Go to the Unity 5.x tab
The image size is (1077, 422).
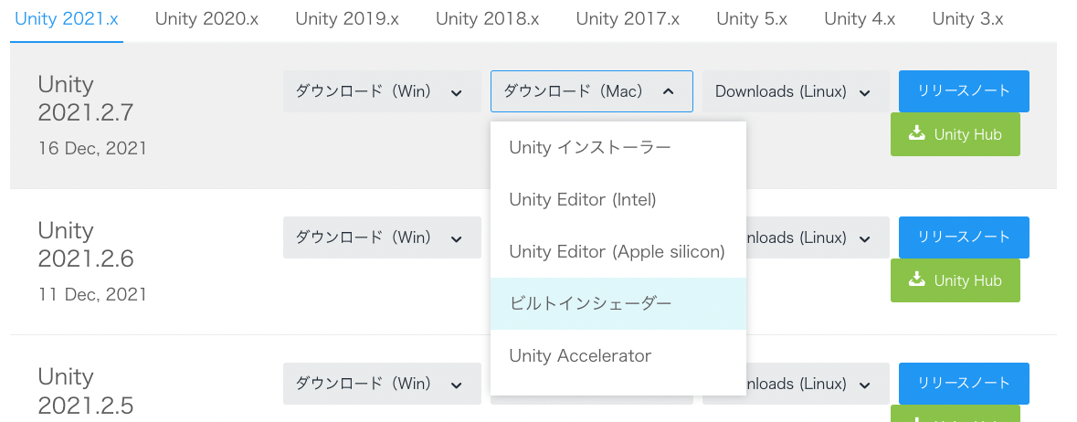pyautogui.click(x=752, y=19)
